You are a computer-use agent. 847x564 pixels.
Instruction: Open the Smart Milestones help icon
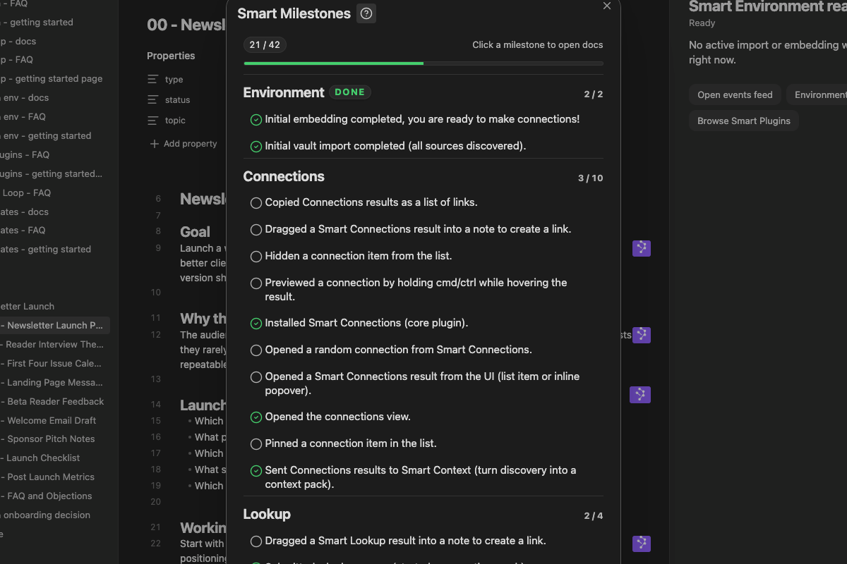(x=366, y=13)
